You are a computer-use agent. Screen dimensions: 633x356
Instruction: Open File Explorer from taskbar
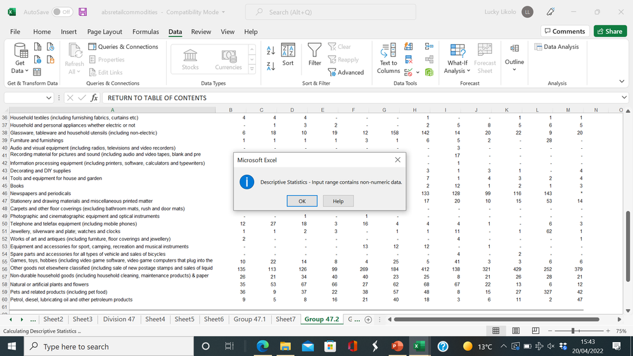[x=285, y=346]
